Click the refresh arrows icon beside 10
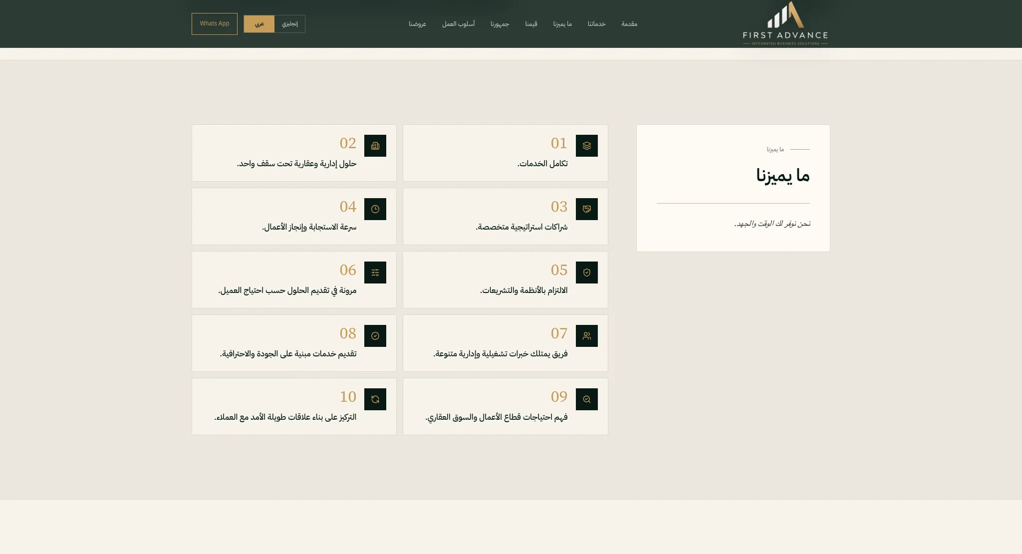Screen dimensions: 1022x554 (375, 399)
